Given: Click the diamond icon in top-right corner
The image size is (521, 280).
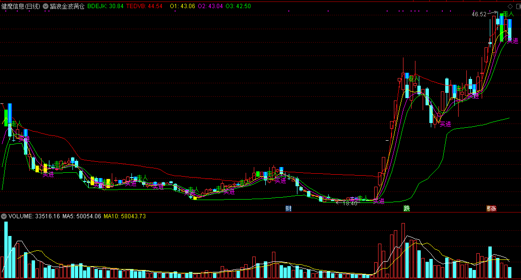Looking at the screenshot, I should [x=510, y=6].
